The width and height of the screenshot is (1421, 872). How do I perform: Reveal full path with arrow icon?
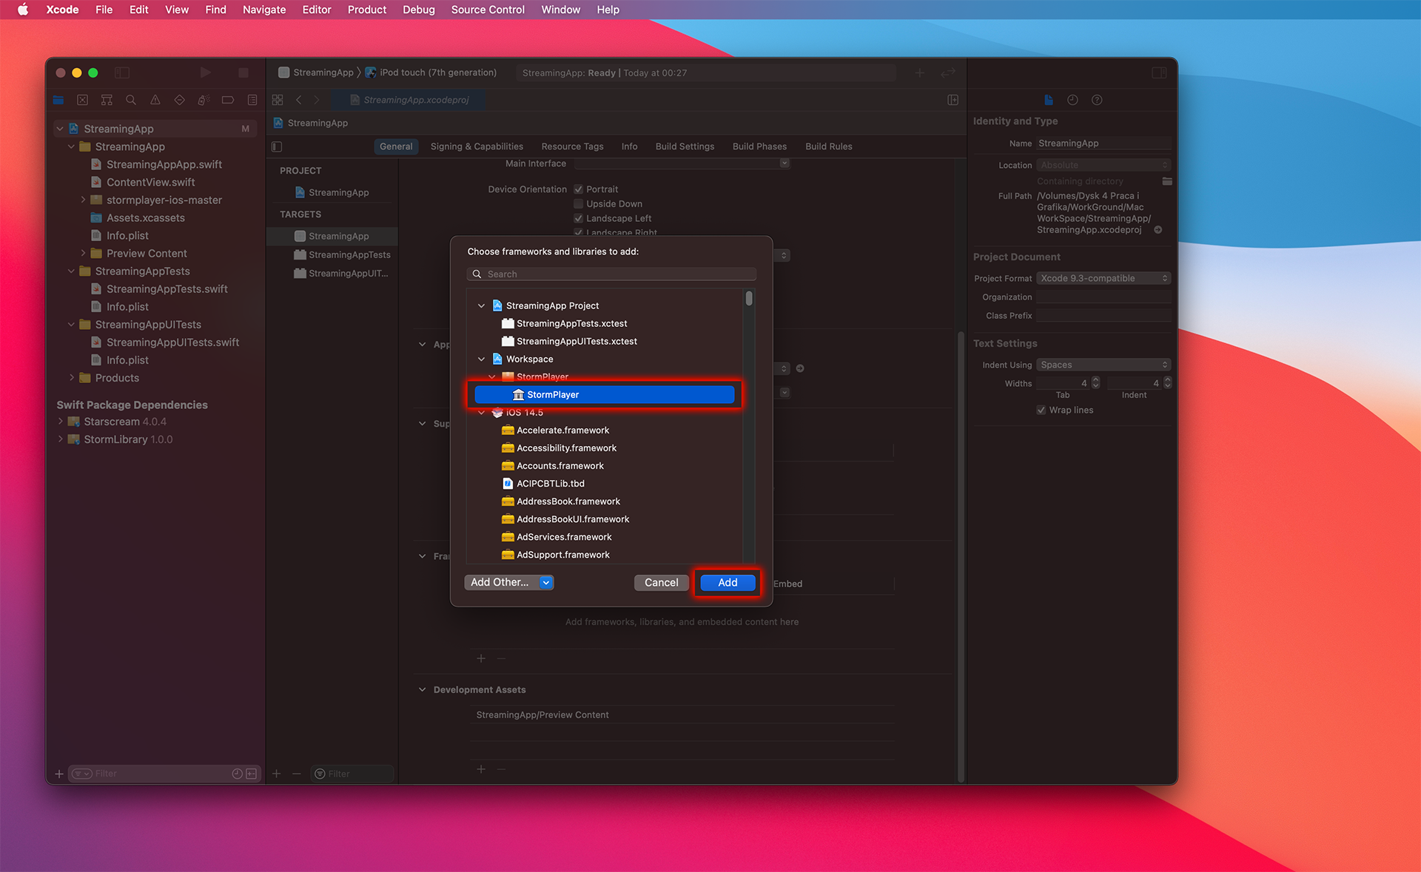[x=1158, y=230]
